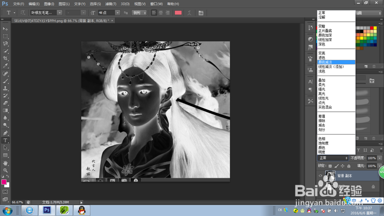Open Internet Explorer from taskbar
The image size is (384, 216).
point(30,211)
